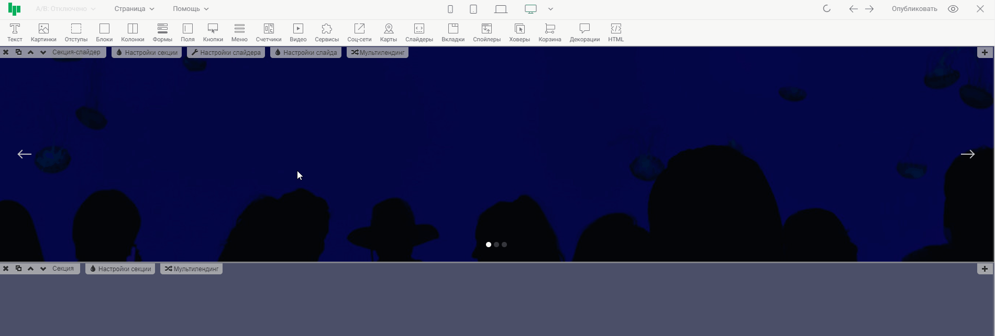This screenshot has width=995, height=336.
Task: Open the Корзина cart tool
Action: [550, 32]
